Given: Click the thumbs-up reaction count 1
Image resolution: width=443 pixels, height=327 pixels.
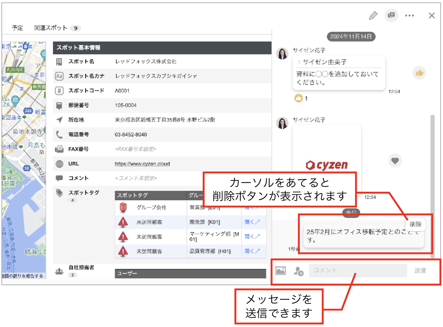Looking at the screenshot, I should click(301, 98).
